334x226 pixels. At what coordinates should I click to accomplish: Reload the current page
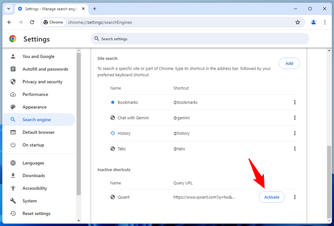coord(32,22)
